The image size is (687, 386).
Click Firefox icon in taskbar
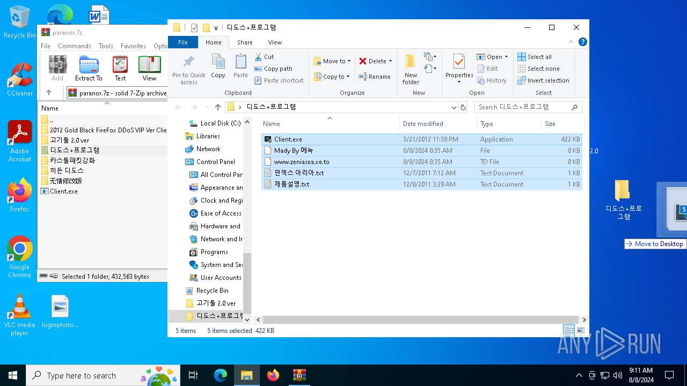pos(273,375)
